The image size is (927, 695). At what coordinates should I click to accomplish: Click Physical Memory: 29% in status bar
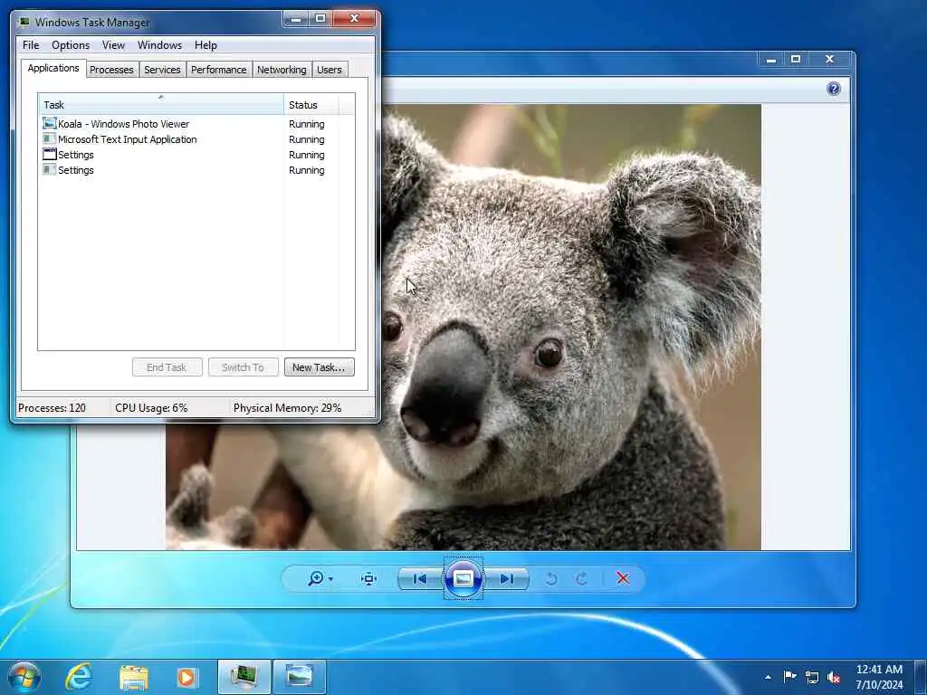287,408
